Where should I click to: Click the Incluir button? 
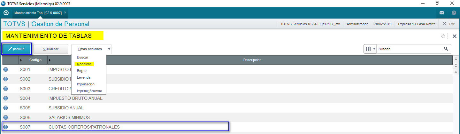point(16,49)
